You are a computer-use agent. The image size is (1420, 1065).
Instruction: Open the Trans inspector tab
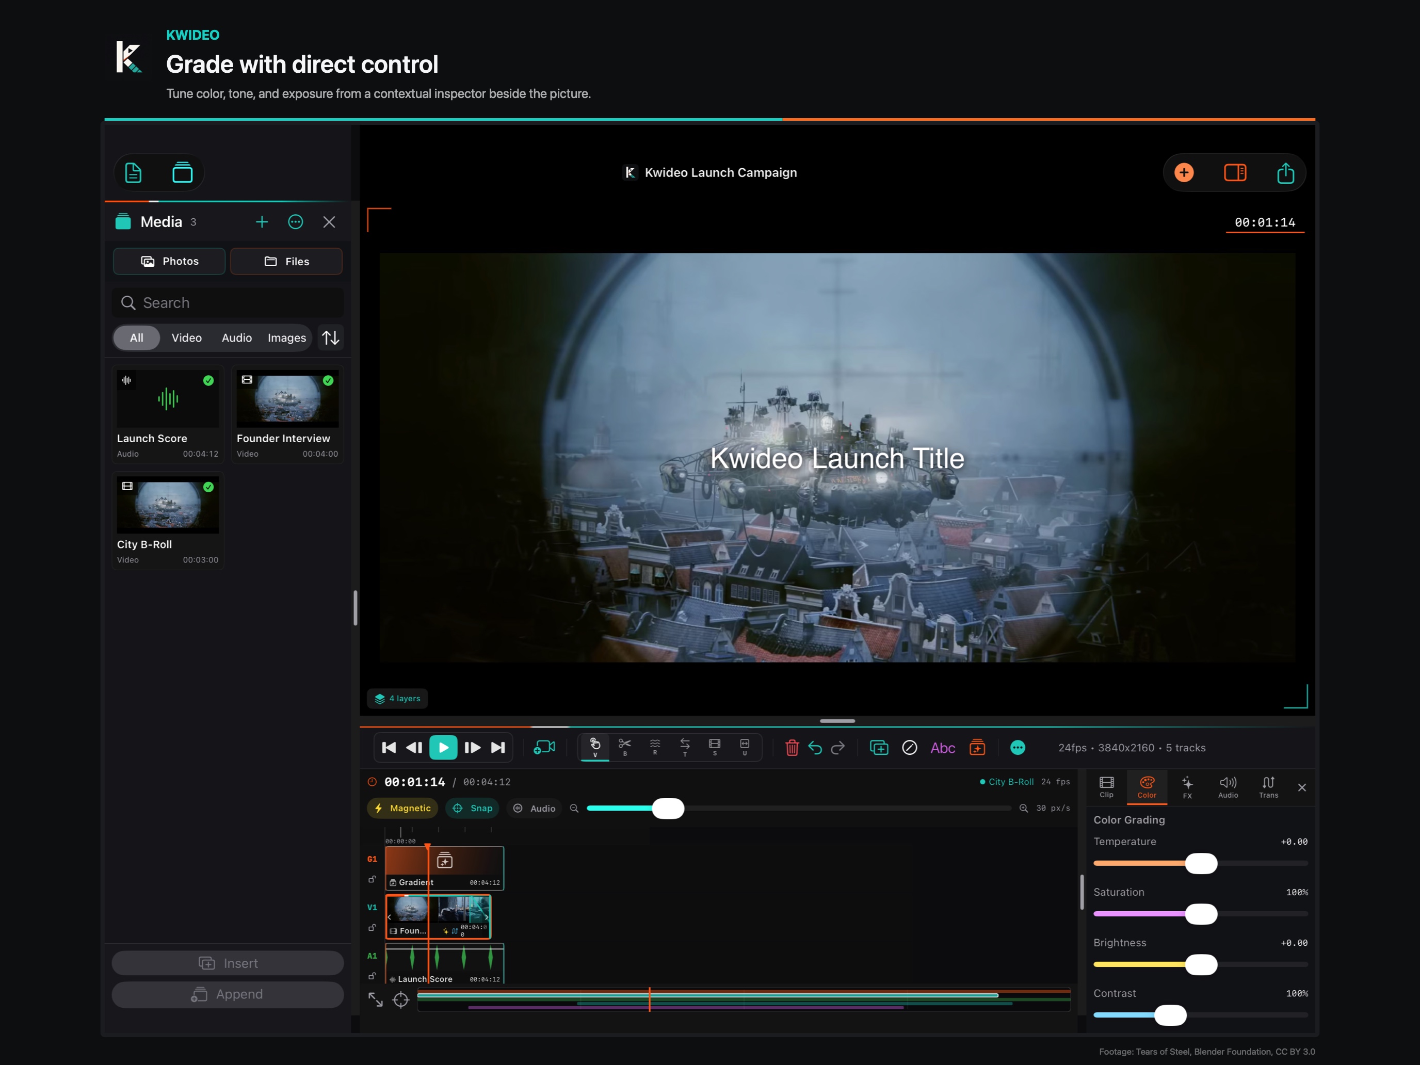(1268, 787)
